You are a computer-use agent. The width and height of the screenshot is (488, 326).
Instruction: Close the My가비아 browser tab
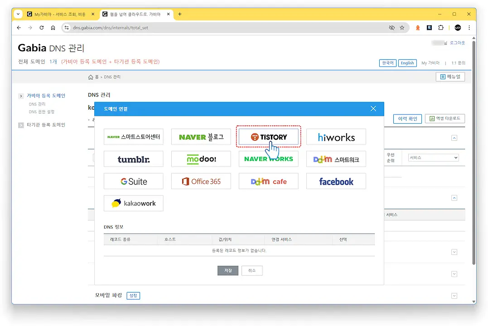point(93,14)
